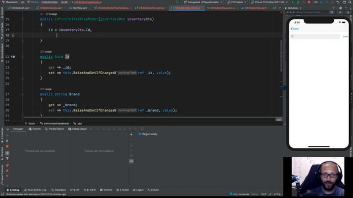
Task: Click the editor vertical scrollbar
Action: point(281,56)
